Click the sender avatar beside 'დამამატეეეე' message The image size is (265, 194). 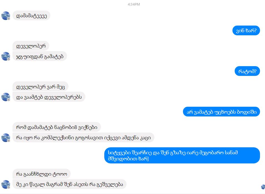tap(6, 16)
